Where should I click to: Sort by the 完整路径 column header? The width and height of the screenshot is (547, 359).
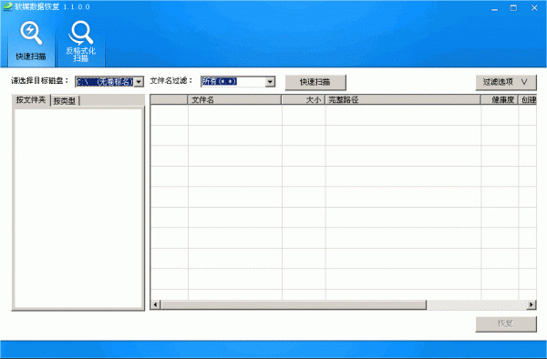pos(403,99)
